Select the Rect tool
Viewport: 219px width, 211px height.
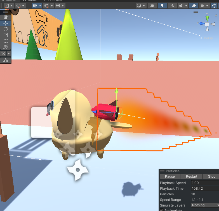[5, 41]
